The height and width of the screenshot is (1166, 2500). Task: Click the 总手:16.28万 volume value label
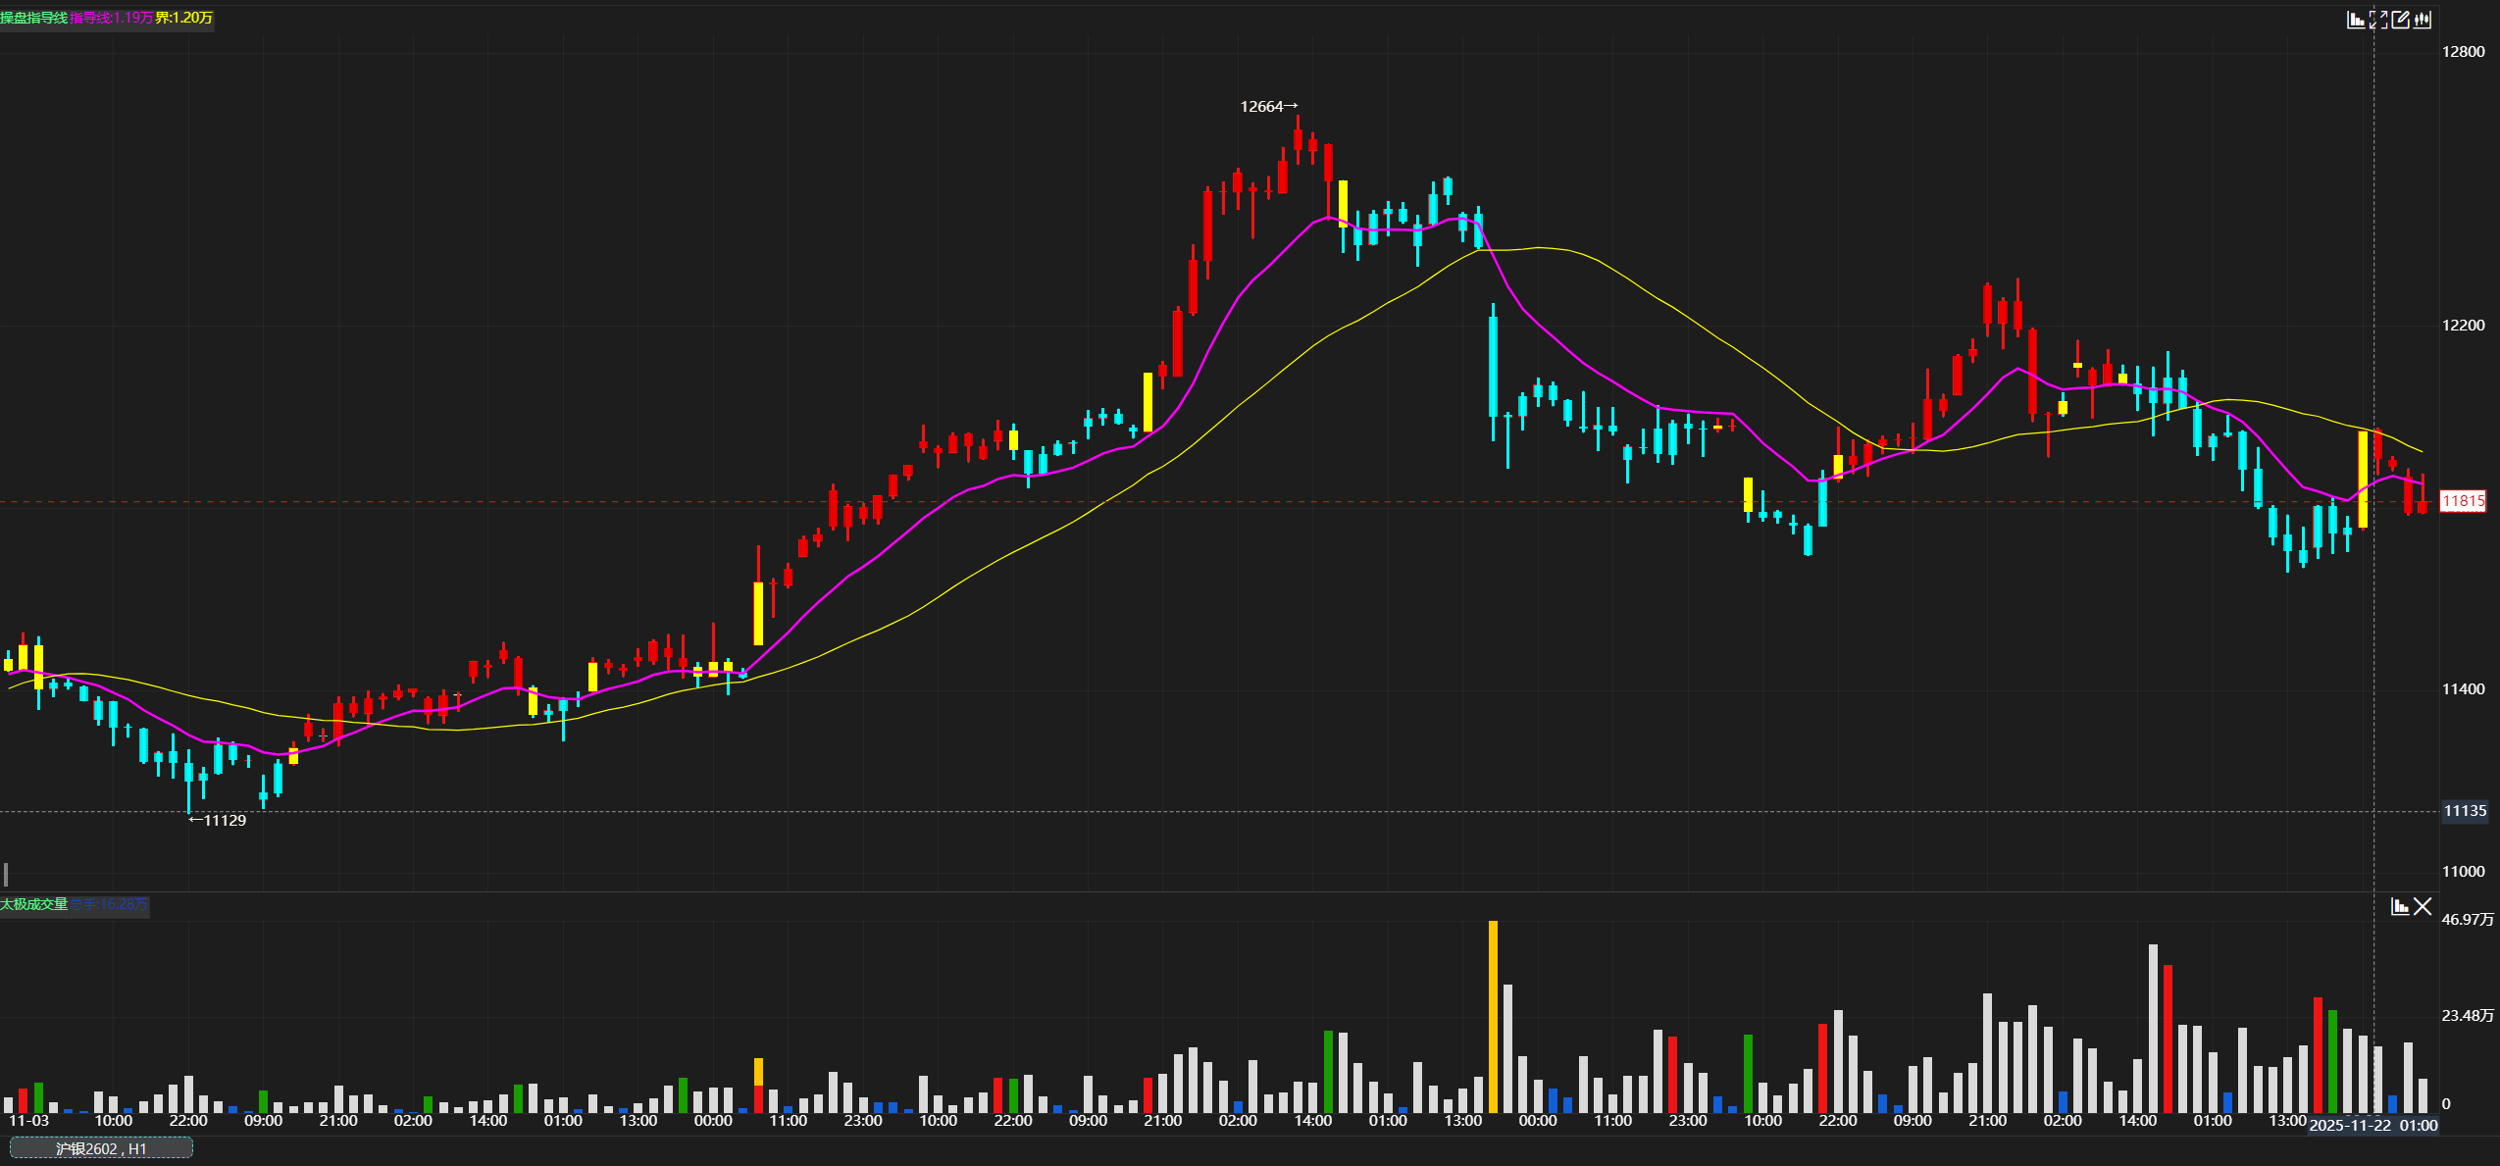(109, 904)
